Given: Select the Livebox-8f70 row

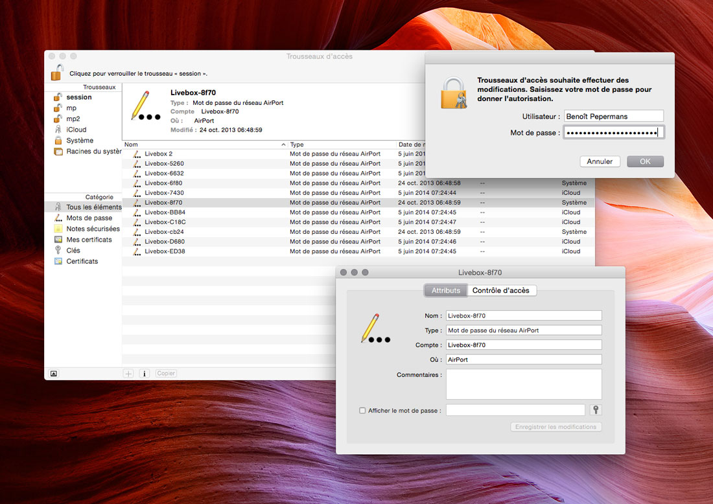Looking at the screenshot, I should click(358, 203).
